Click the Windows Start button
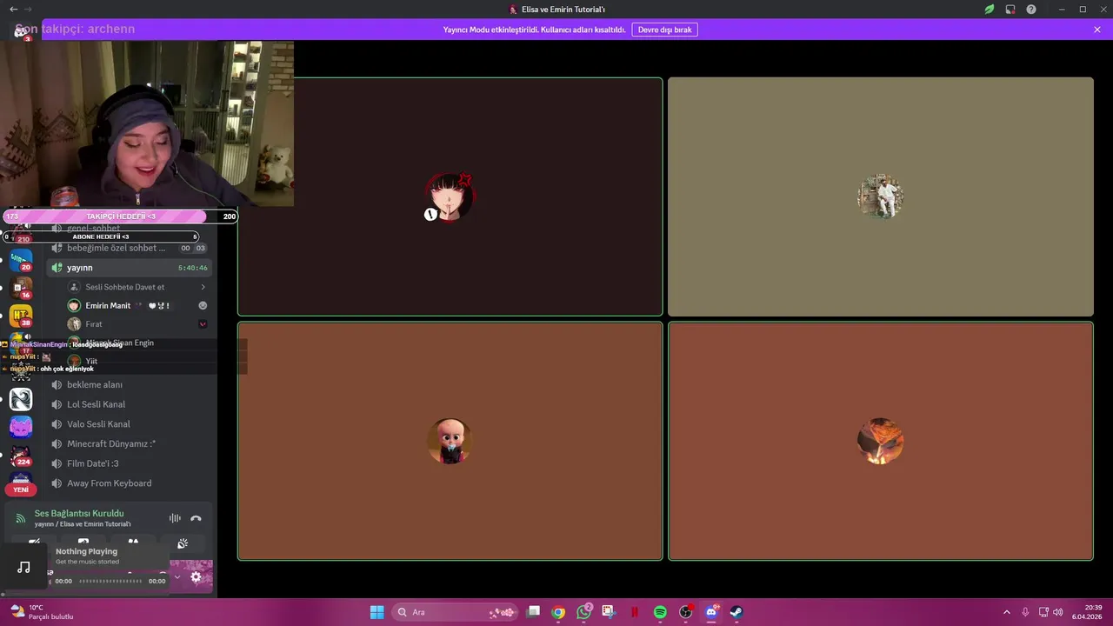This screenshot has width=1113, height=626. 377,612
